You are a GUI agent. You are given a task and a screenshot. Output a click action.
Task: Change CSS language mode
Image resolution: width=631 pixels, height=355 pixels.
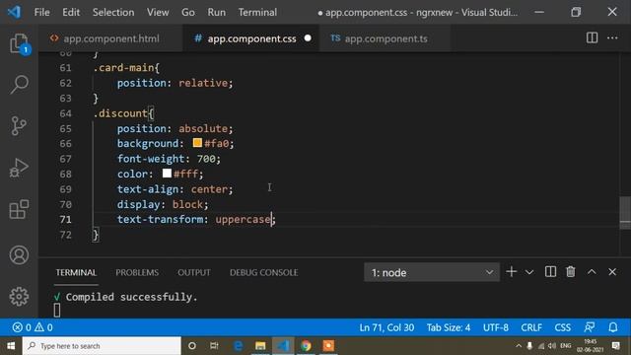click(x=563, y=327)
